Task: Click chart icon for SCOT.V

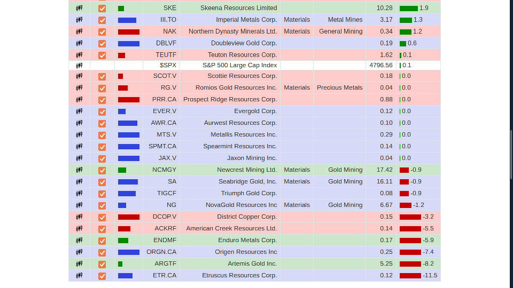Action: coord(79,76)
